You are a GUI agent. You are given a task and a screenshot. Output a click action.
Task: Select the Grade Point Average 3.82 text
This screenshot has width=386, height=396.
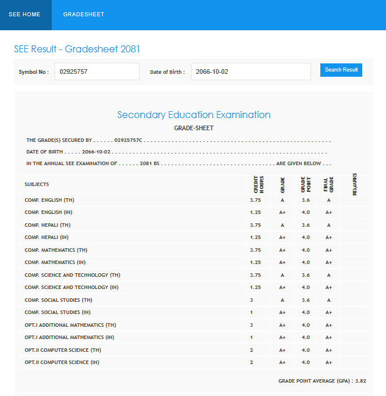pos(322,381)
